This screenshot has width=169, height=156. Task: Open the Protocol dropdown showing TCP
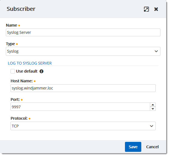click(80, 126)
